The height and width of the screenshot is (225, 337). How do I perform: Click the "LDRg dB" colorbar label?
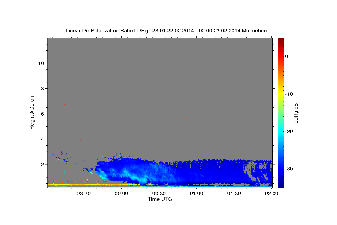295,113
